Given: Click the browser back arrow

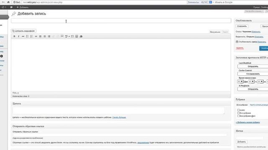Looking at the screenshot, I should pyautogui.click(x=3, y=2).
